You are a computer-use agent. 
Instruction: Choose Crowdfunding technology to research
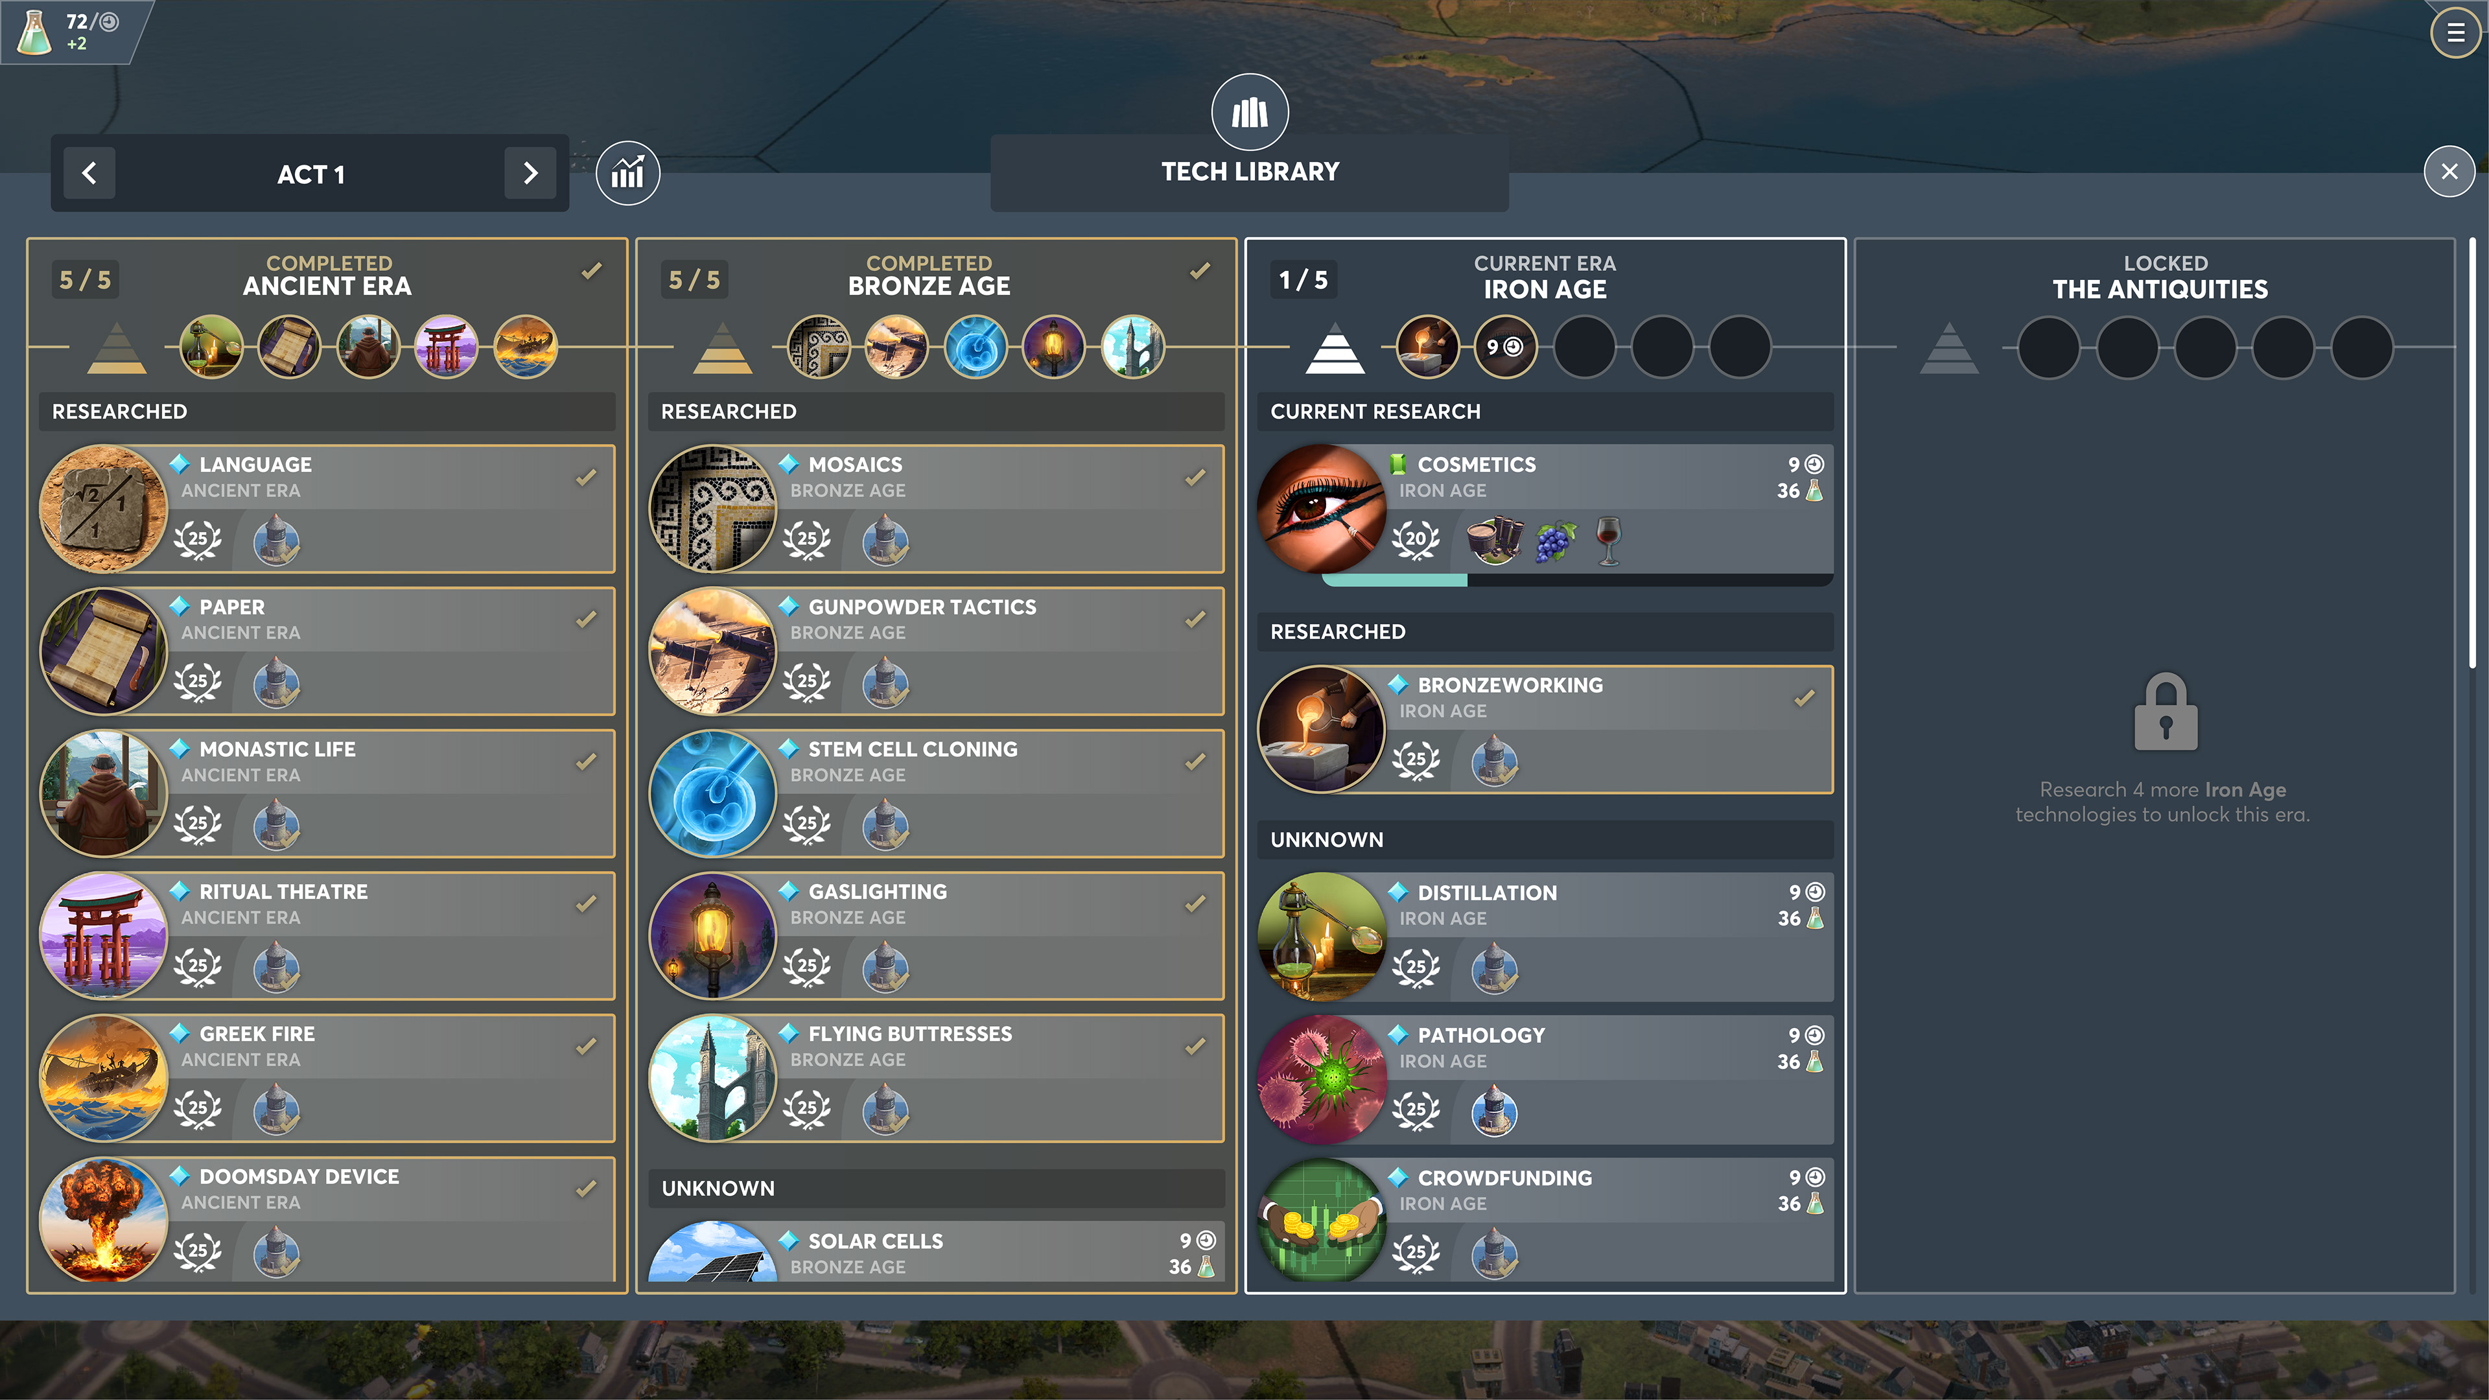coord(1545,1221)
